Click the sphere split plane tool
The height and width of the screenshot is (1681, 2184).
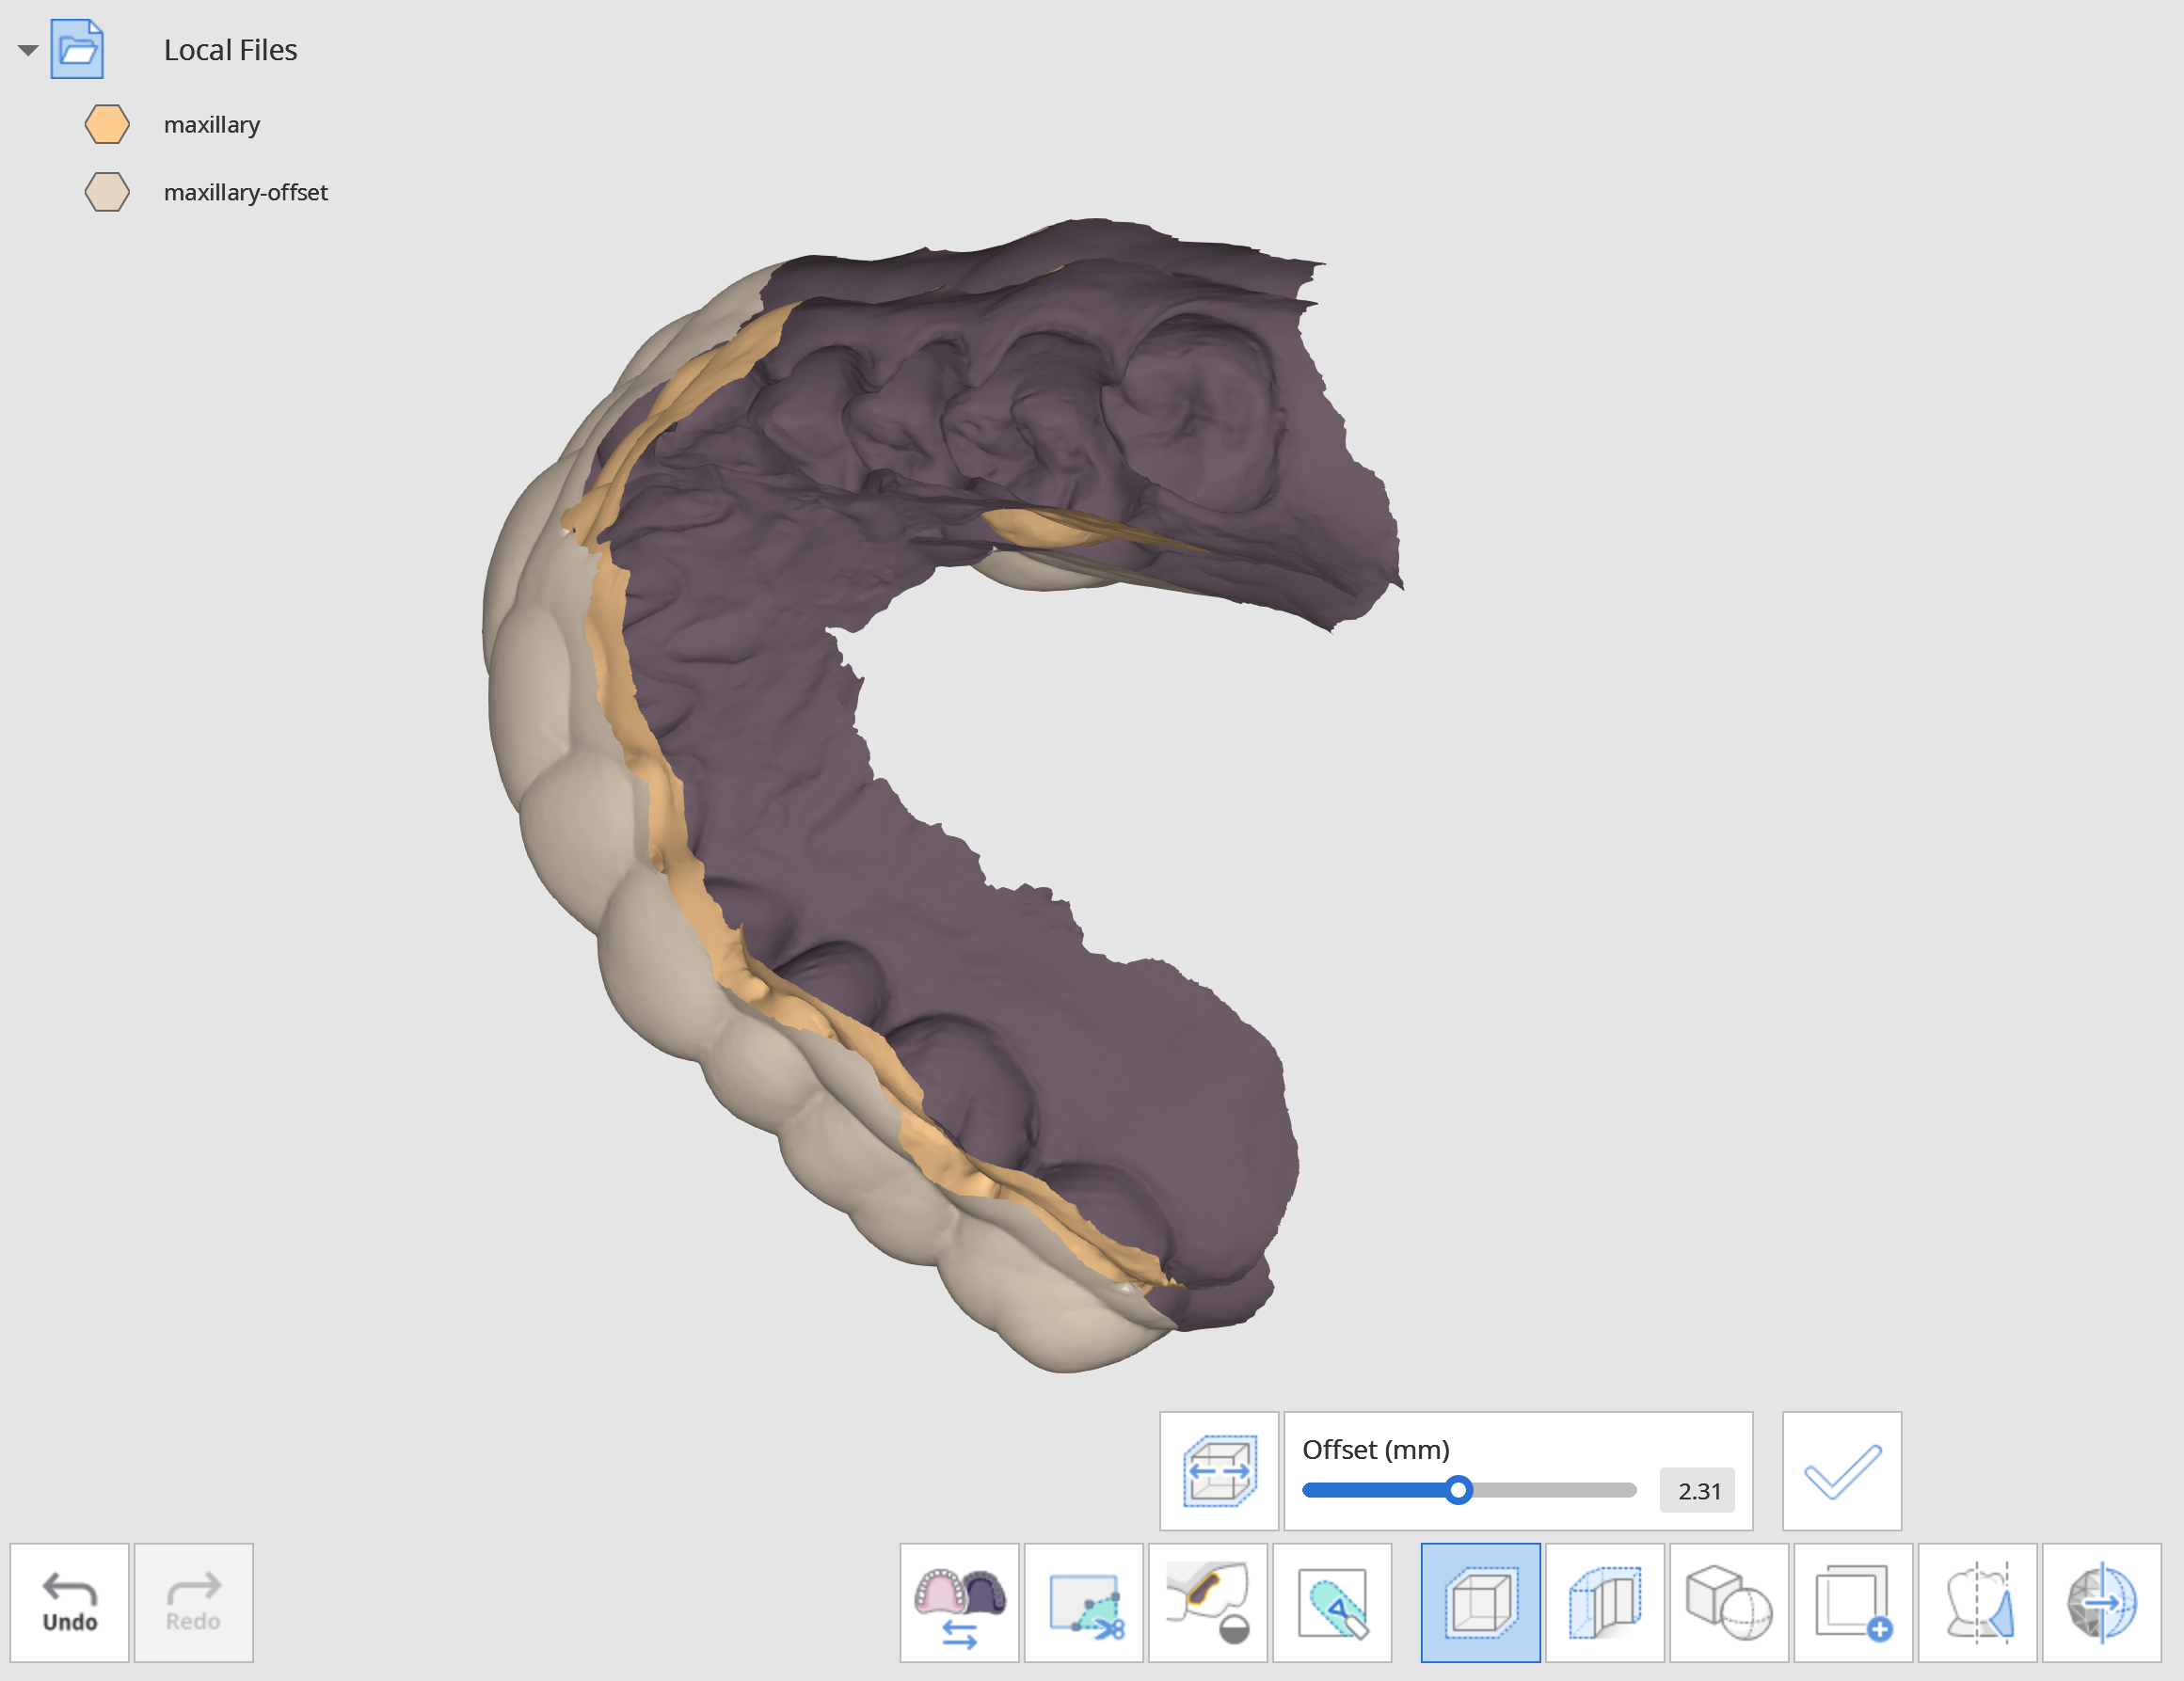click(2101, 1602)
